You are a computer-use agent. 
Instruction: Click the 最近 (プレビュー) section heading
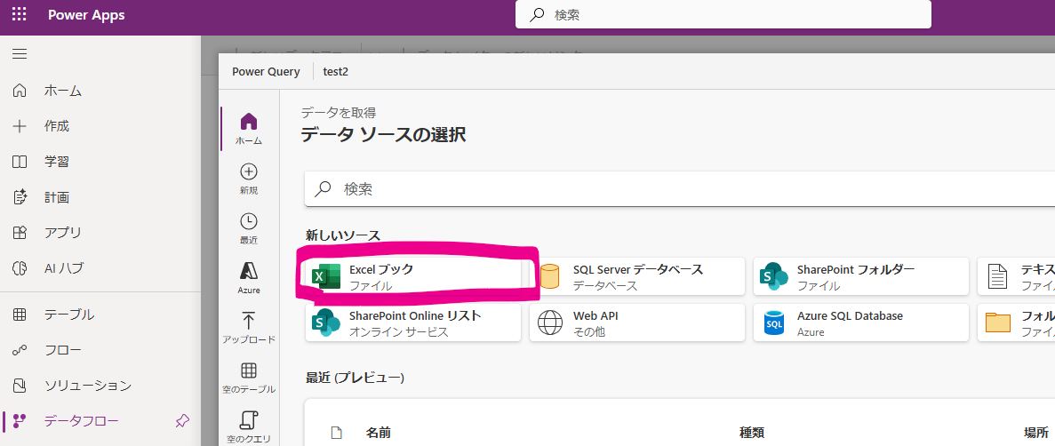[355, 378]
